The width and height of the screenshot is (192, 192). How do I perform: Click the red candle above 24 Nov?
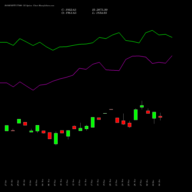click(123, 122)
